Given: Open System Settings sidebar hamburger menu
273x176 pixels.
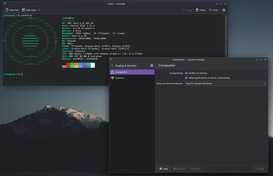Looking at the screenshot, I should (x=152, y=66).
